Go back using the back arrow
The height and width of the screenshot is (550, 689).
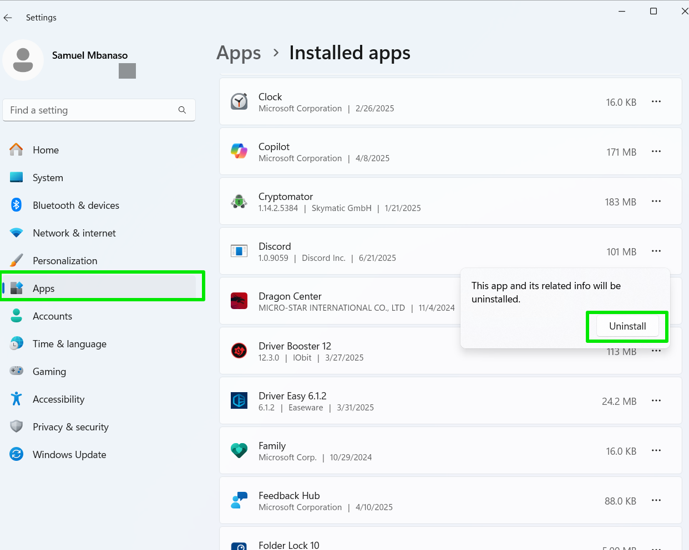tap(8, 18)
